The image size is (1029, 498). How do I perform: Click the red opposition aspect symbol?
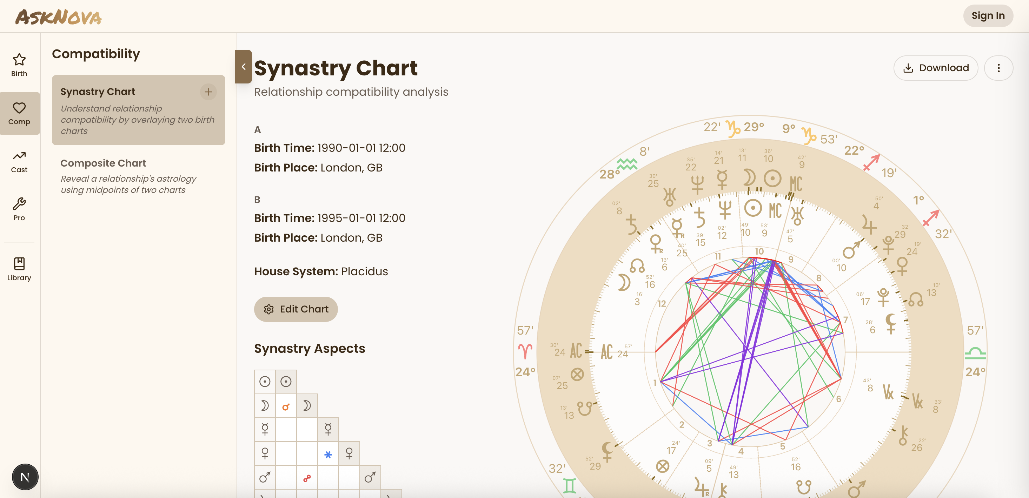307,478
